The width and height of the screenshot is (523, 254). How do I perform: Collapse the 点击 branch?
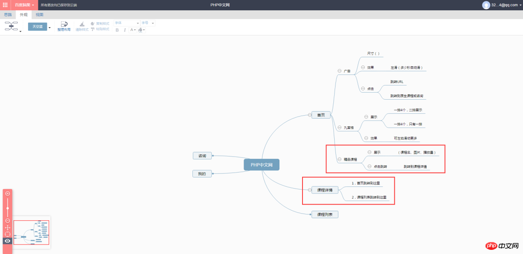363,88
